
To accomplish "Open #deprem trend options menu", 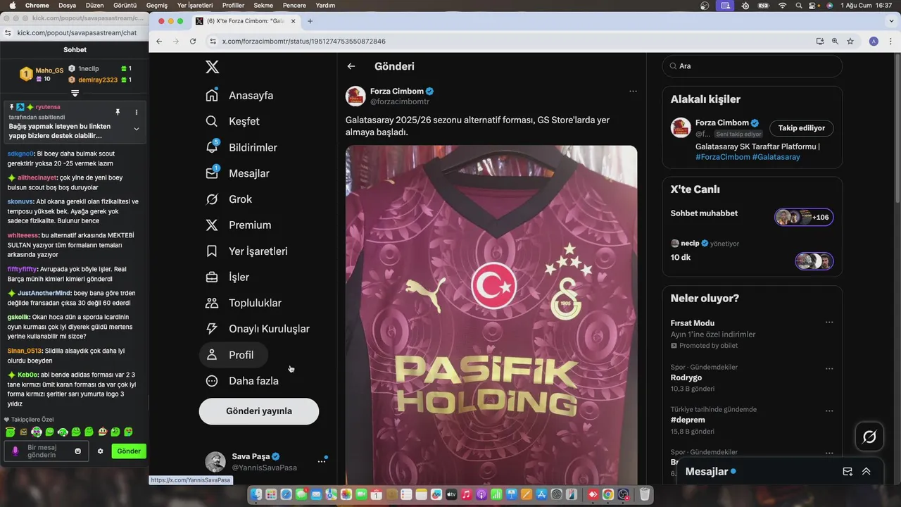I will (x=829, y=411).
